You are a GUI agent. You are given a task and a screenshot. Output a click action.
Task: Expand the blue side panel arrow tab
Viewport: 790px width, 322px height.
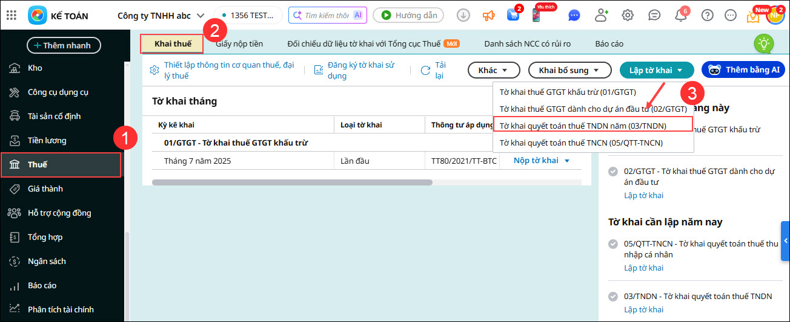[785, 241]
